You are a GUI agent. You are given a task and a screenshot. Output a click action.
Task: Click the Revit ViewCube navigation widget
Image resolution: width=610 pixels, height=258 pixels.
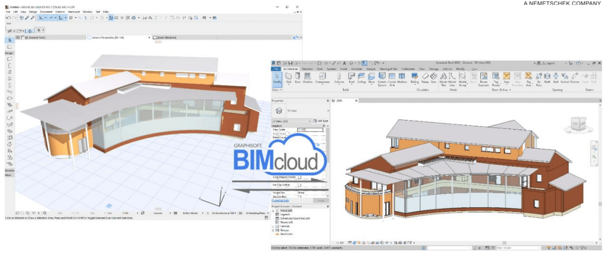pyautogui.click(x=578, y=125)
